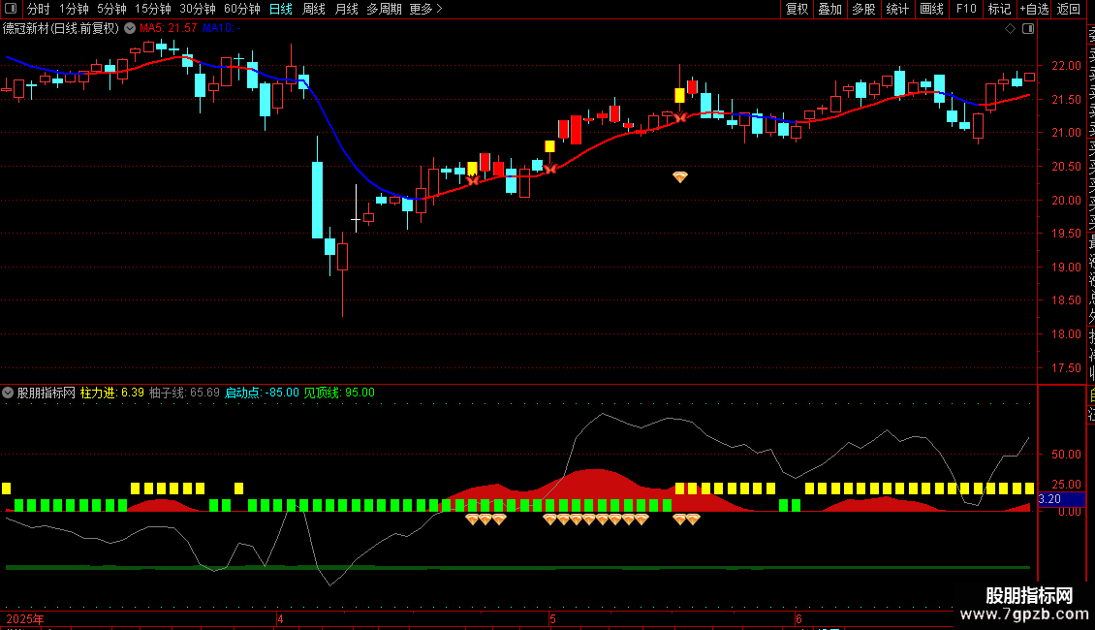Expand the 更多 periods menu
This screenshot has height=630, width=1095.
coord(426,9)
